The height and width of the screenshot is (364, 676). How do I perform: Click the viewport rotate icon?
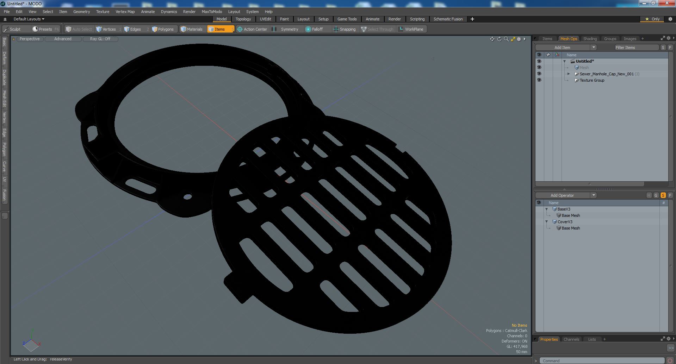[499, 39]
